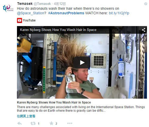Click the retweet icon
Viewport: 149px width, 127px height.
[x=33, y=123]
